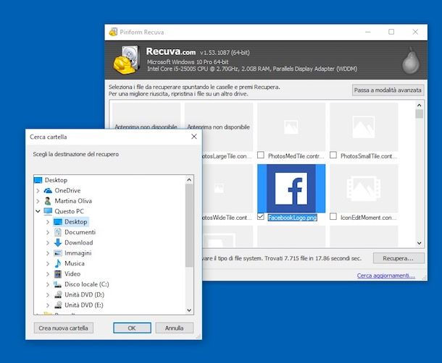This screenshot has height=363, width=442.
Task: Click the Facebook logo thumbnail
Action: [291, 188]
